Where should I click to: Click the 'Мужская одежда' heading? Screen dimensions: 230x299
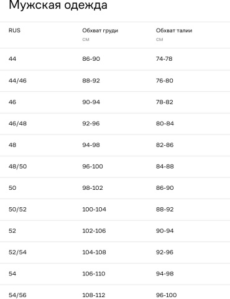click(58, 5)
